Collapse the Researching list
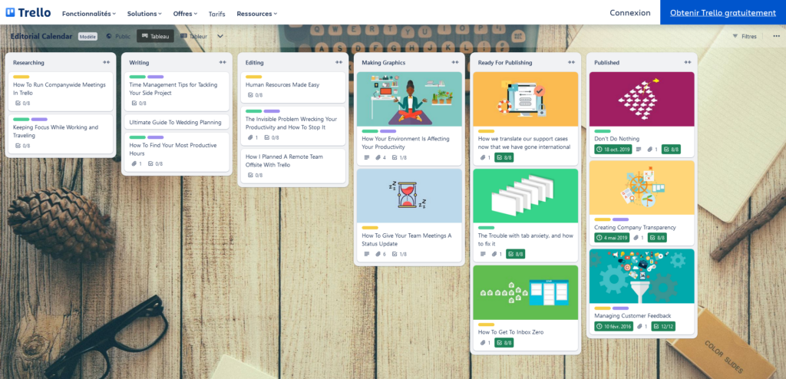 click(106, 62)
